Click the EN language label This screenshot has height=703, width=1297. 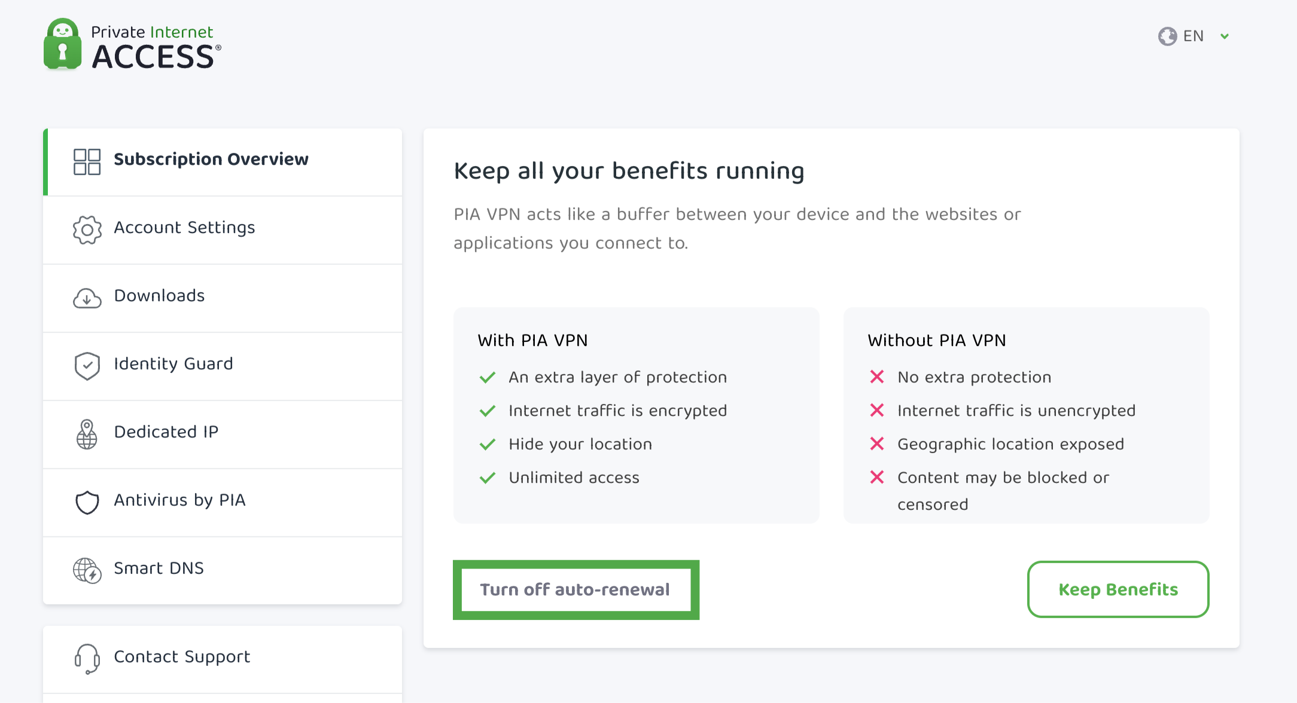(x=1194, y=36)
